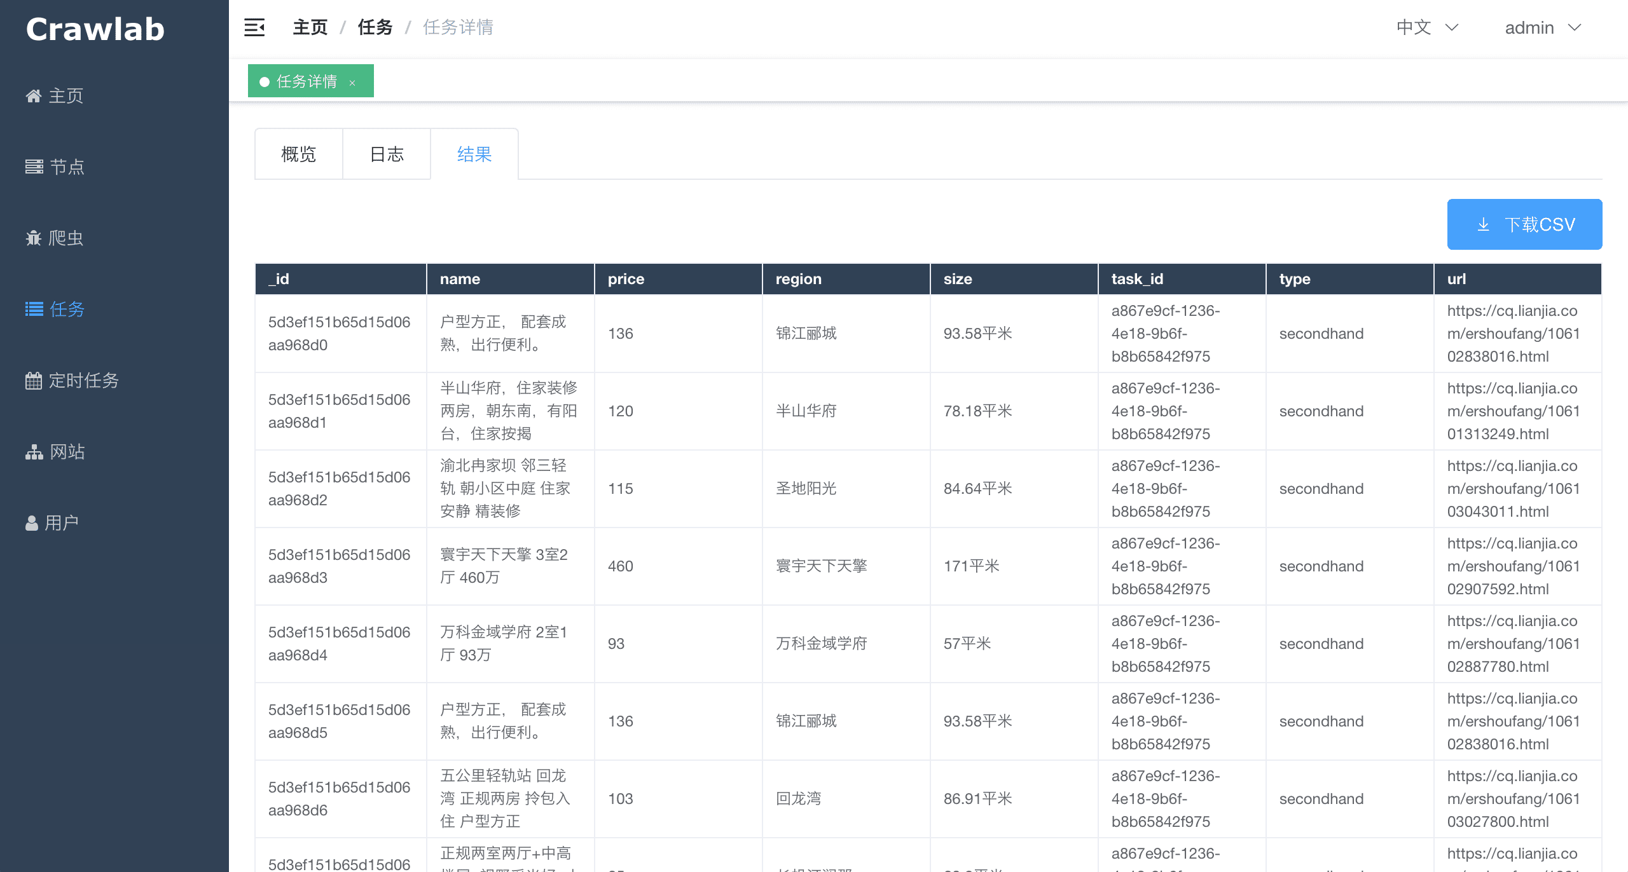
Task: Open the 主页 home sidebar icon
Action: 34,95
